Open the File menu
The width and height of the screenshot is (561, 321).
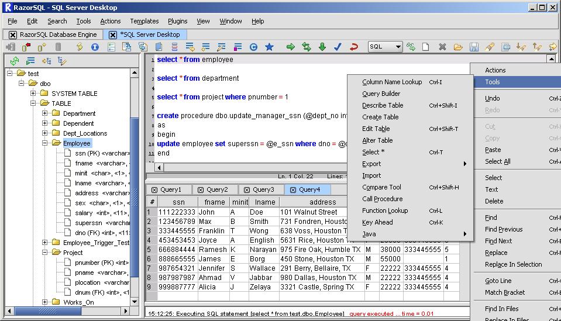coord(12,21)
